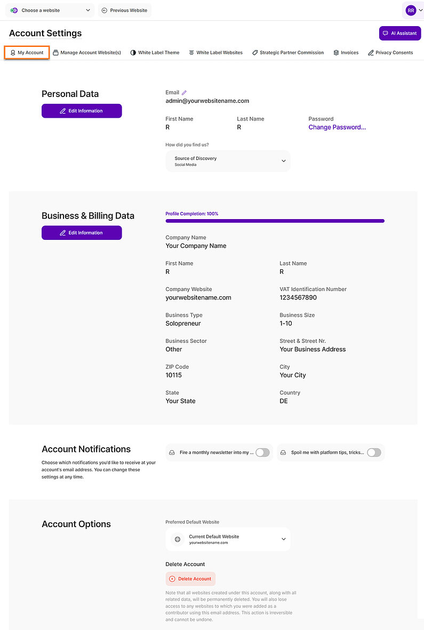Click the globe icon inside Current Default Website selector
The height and width of the screenshot is (630, 424).
click(x=177, y=539)
